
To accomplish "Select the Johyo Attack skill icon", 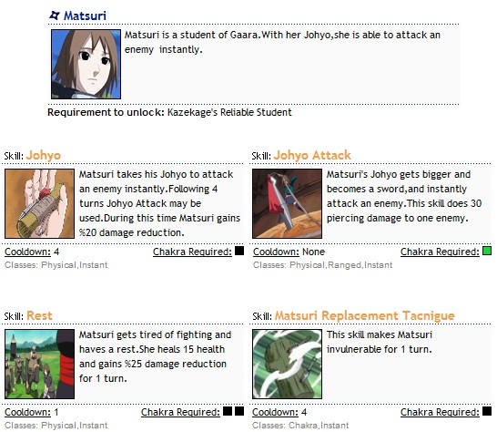I will pyautogui.click(x=287, y=203).
